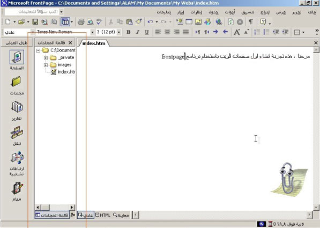Click the Save disk icon in toolbar
Image resolution: width=320 pixels, height=228 pixels.
click(x=35, y=21)
